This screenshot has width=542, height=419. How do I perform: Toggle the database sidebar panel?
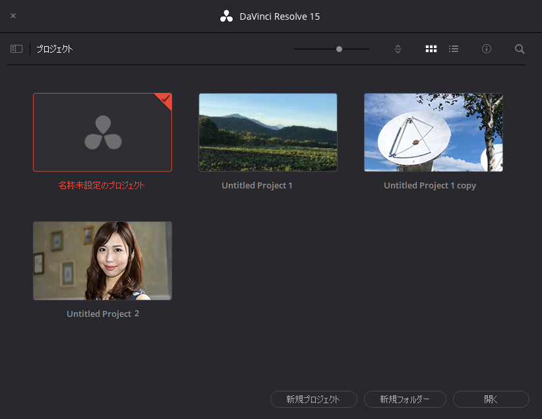[x=16, y=48]
